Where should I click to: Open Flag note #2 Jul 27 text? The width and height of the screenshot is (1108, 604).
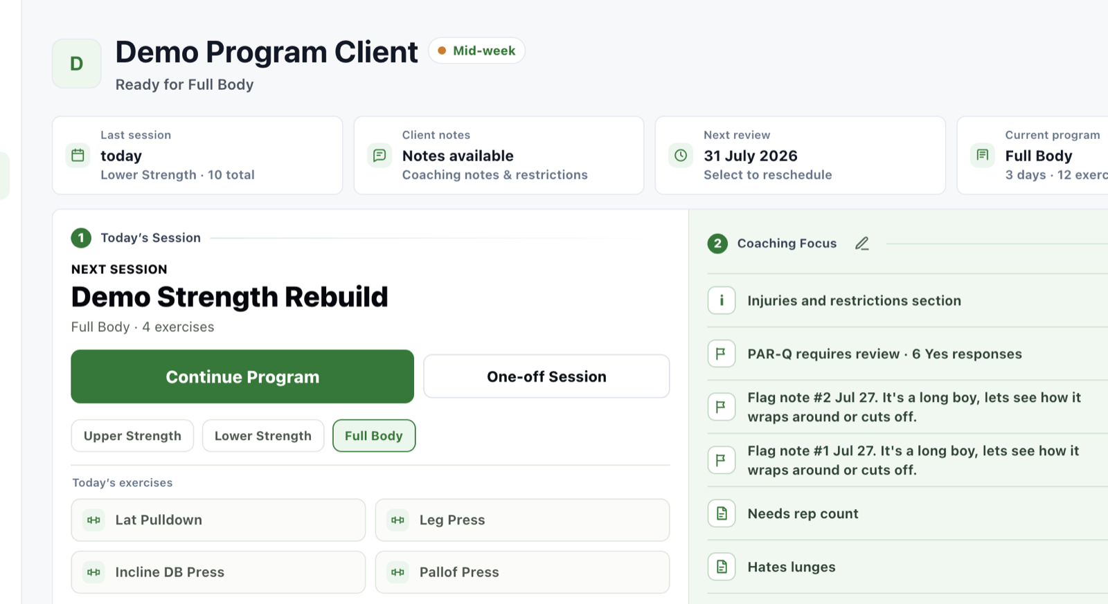click(x=914, y=407)
